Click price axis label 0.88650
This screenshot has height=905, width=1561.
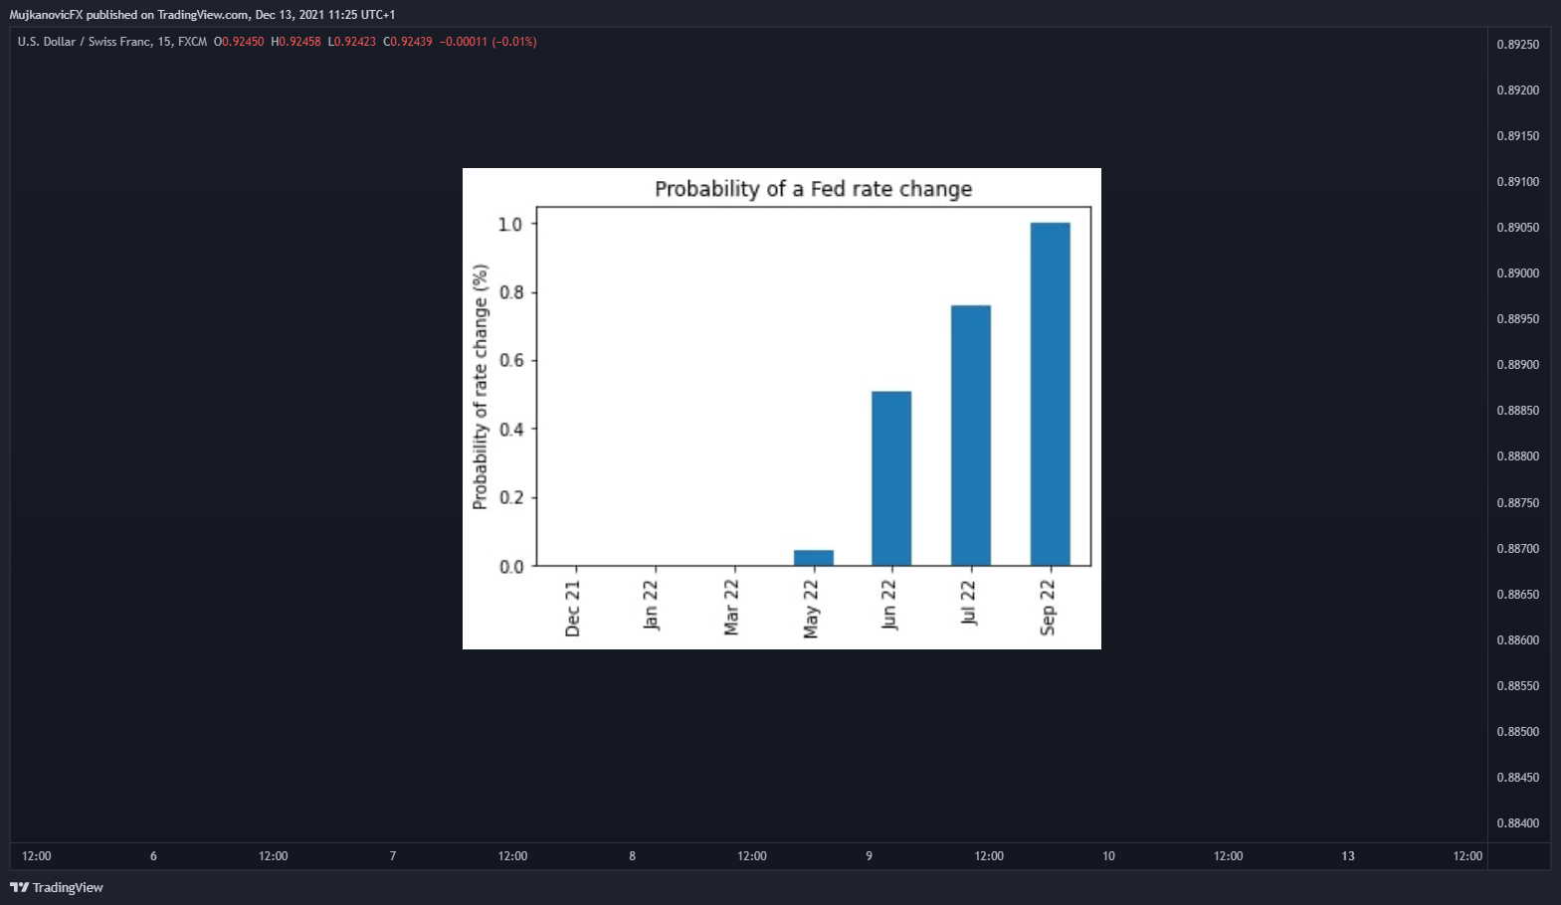click(1517, 595)
